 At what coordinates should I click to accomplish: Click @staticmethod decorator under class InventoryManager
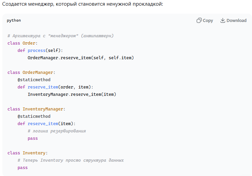(x=34, y=116)
